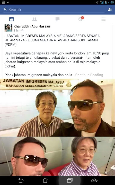Tap the 1 hr post timestamp

pos(16,30)
